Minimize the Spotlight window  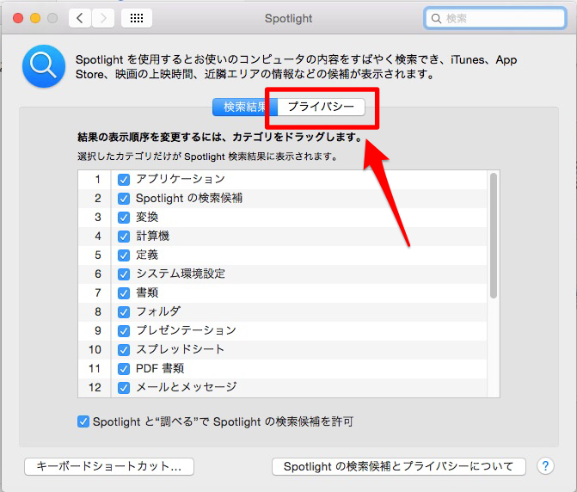[x=35, y=18]
